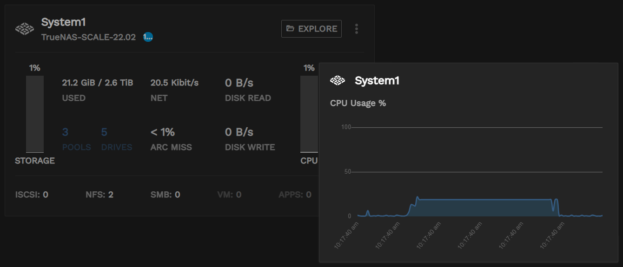Click the blue update badge beside version

148,37
